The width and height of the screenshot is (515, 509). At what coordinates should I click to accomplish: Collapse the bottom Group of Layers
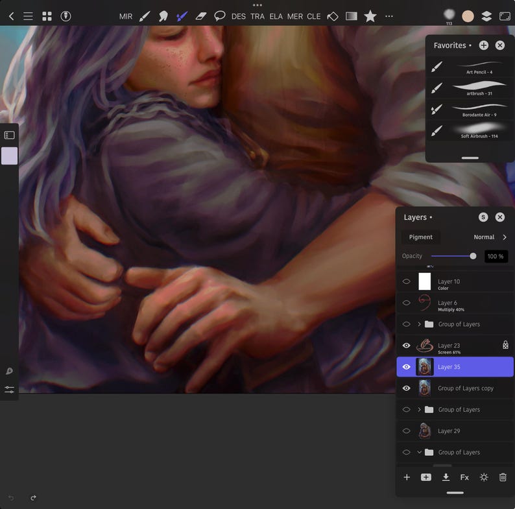click(x=419, y=452)
